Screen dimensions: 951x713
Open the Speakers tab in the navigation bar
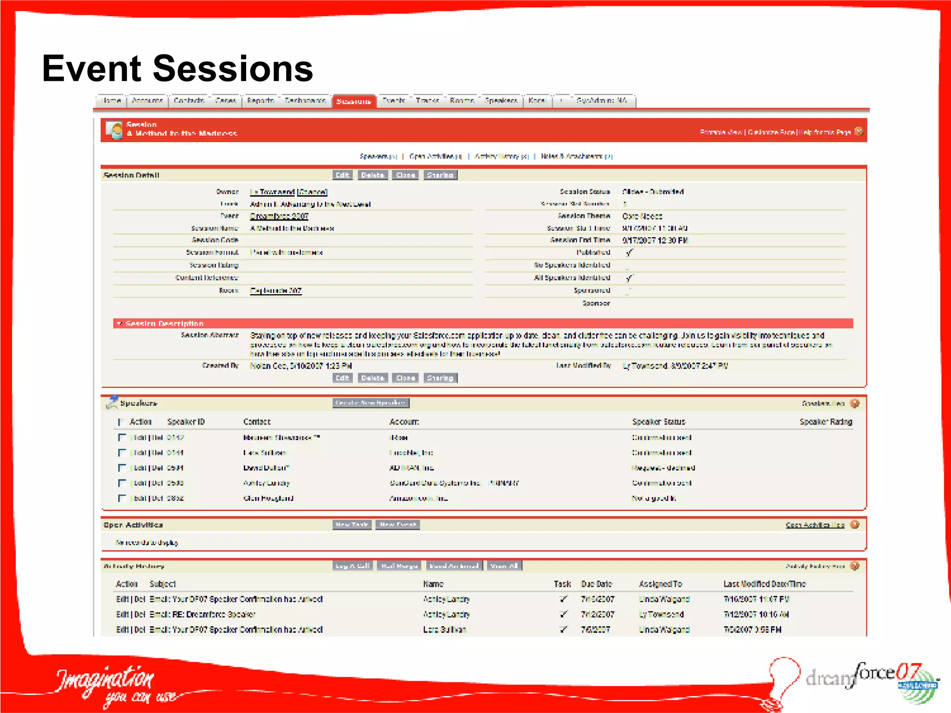click(501, 100)
